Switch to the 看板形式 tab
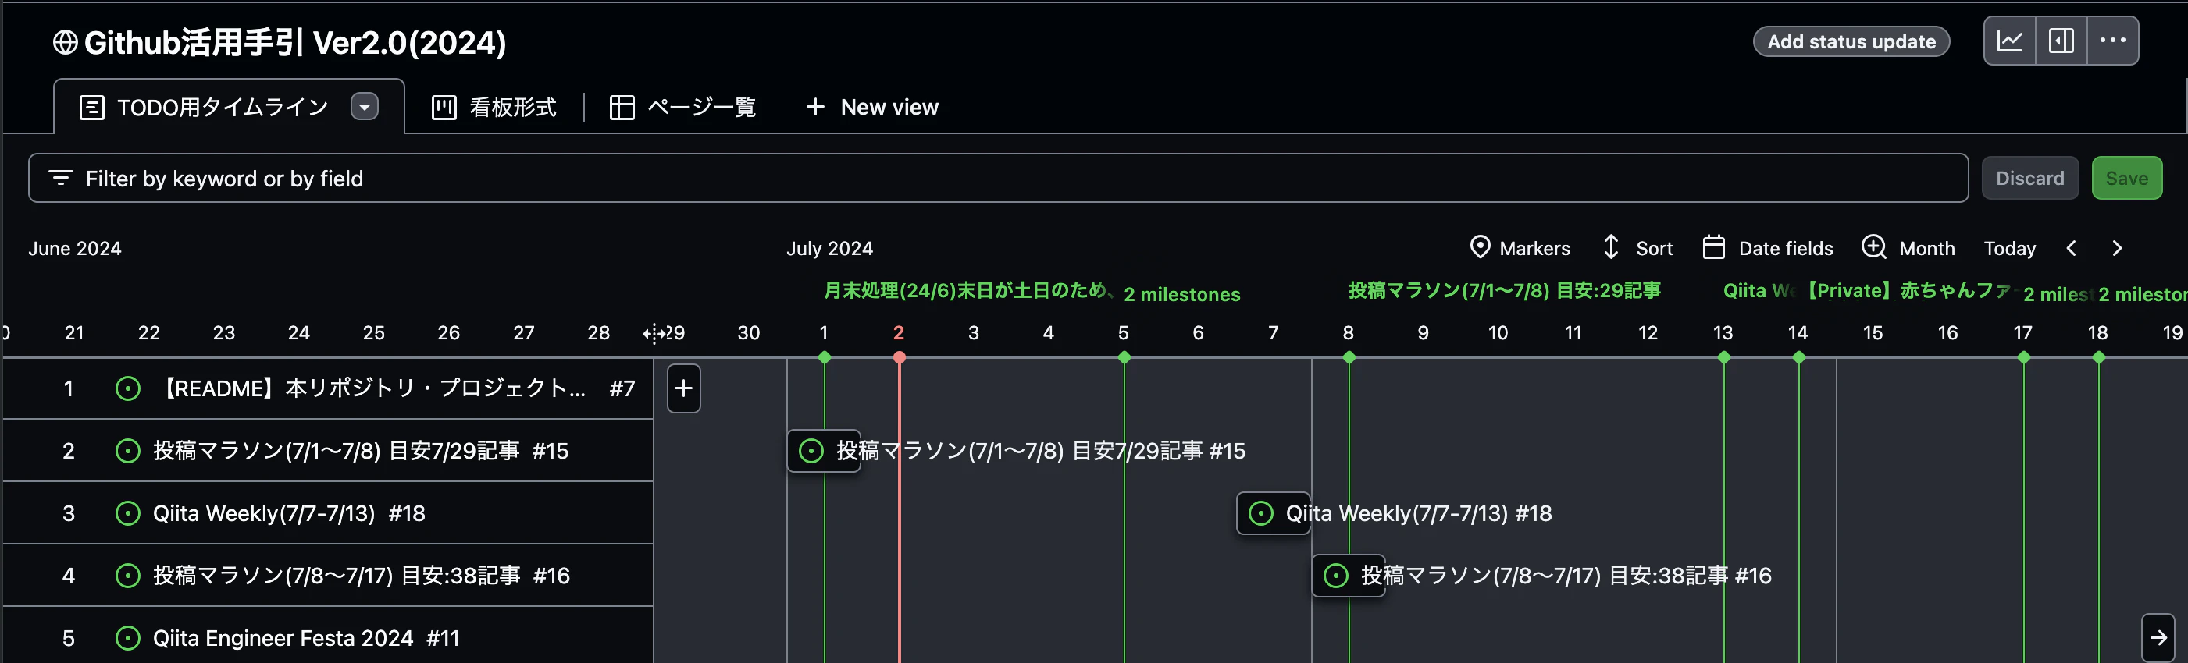Viewport: 2188px width, 663px height. pyautogui.click(x=494, y=107)
